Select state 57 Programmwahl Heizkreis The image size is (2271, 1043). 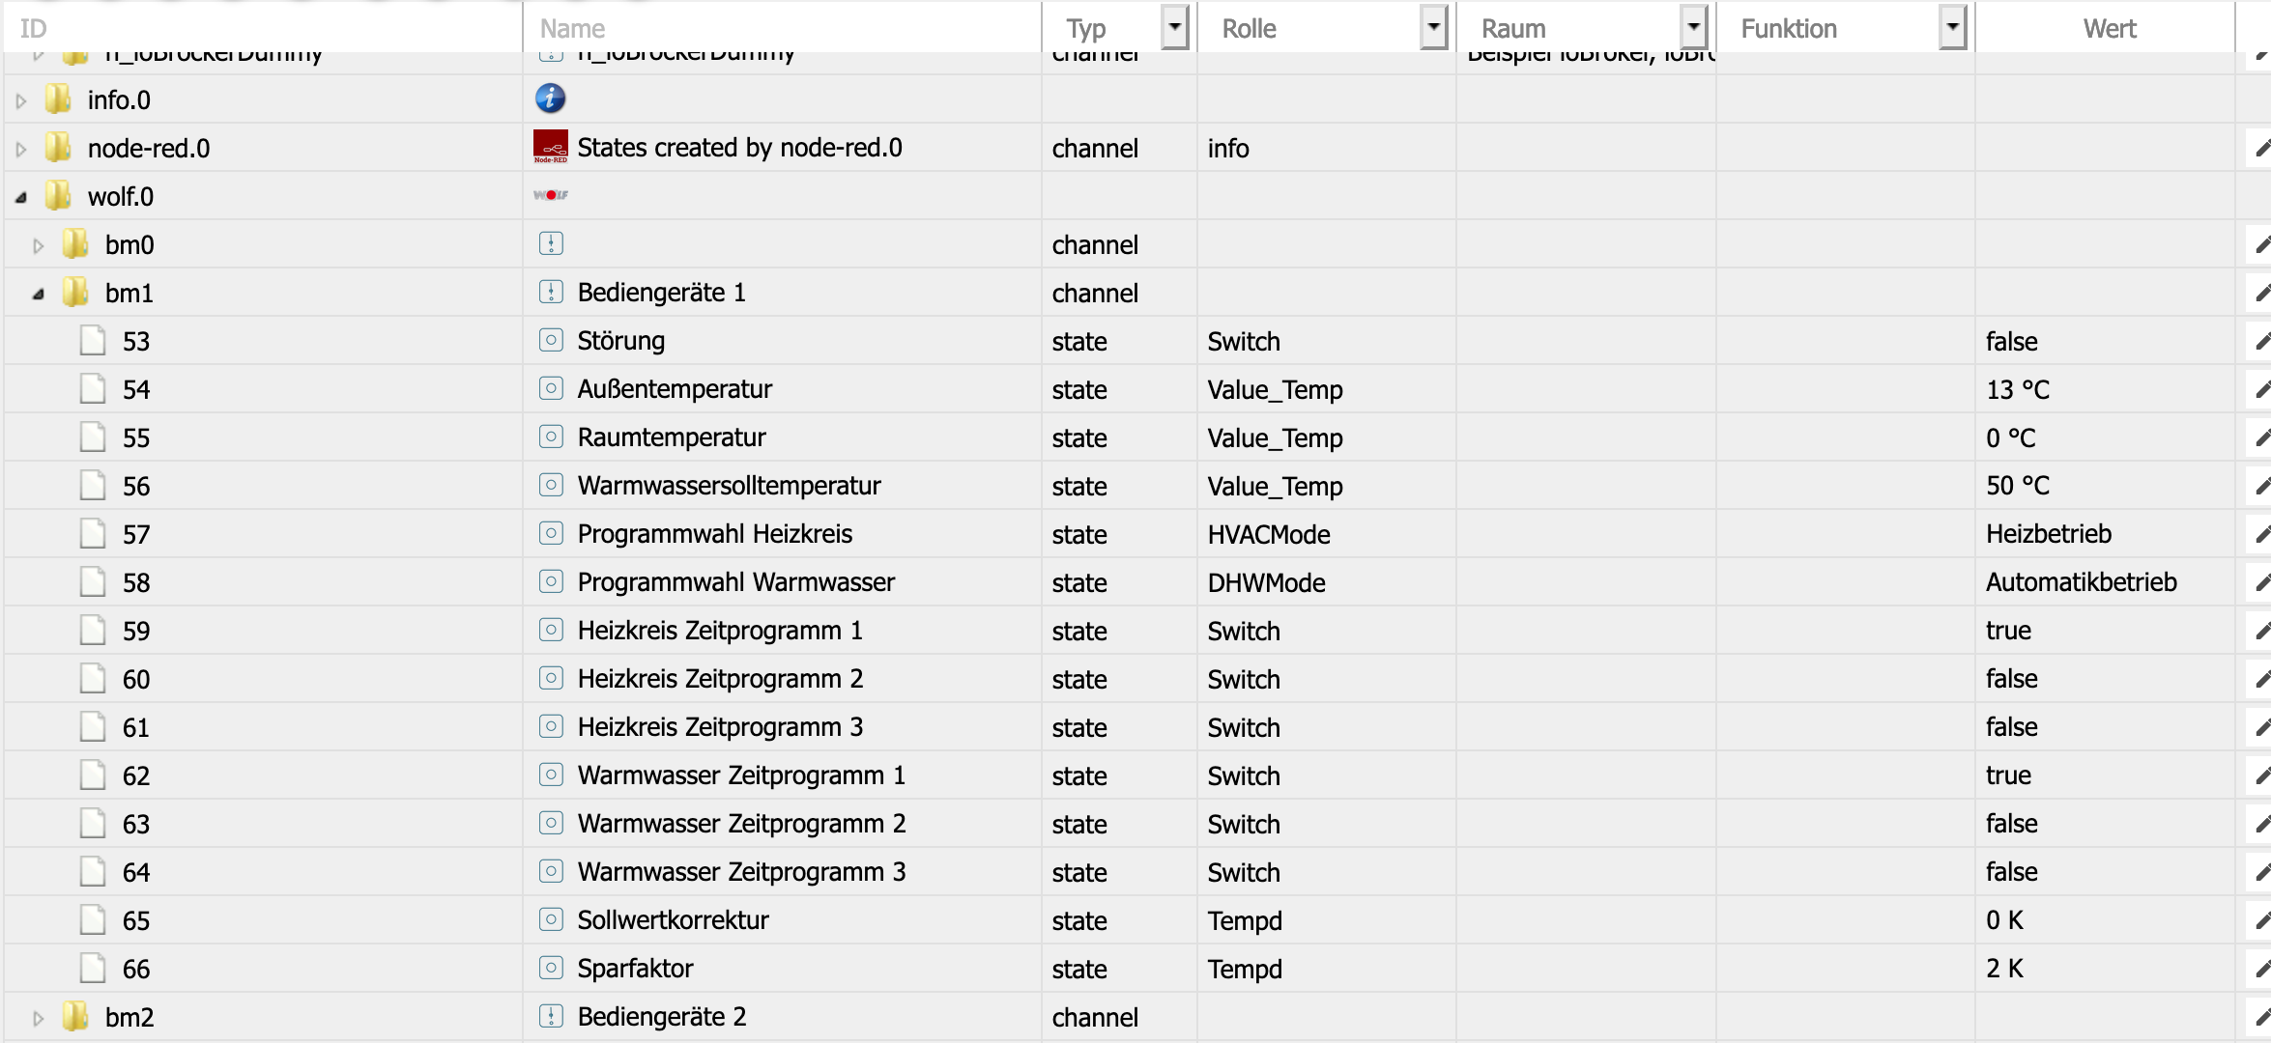[136, 534]
